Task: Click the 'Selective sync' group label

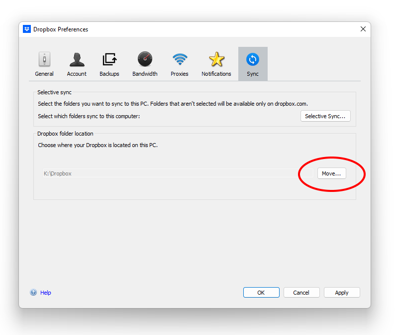Action: pyautogui.click(x=54, y=92)
